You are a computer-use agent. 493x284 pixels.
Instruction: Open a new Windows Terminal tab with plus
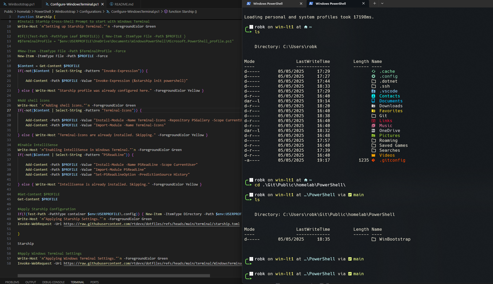(x=374, y=3)
